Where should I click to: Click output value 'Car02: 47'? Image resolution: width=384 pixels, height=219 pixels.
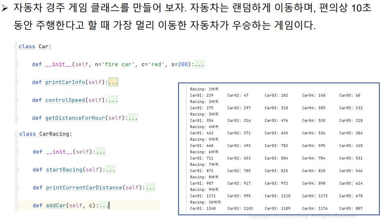click(238, 95)
